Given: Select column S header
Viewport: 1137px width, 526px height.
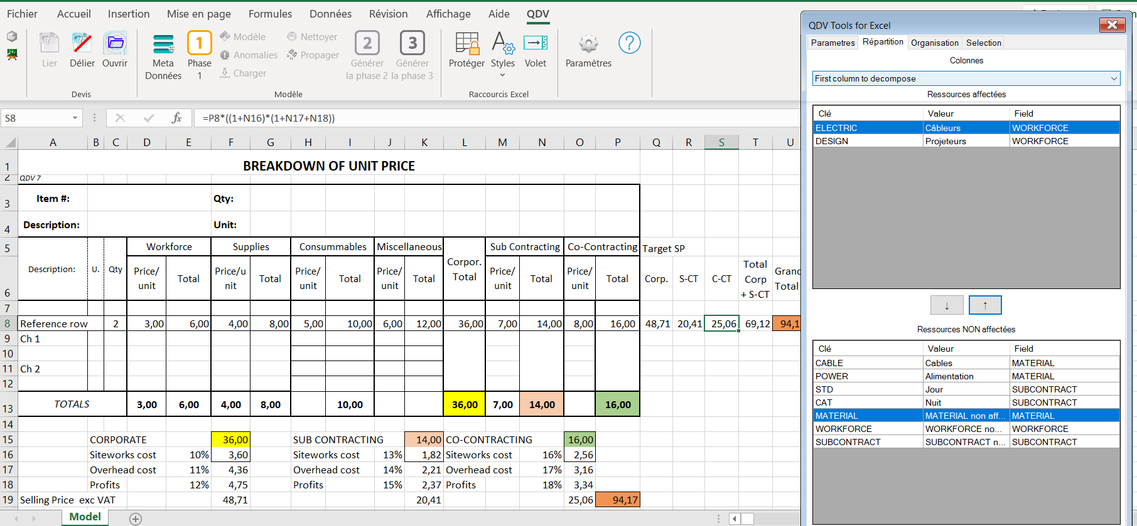Looking at the screenshot, I should tap(721, 142).
